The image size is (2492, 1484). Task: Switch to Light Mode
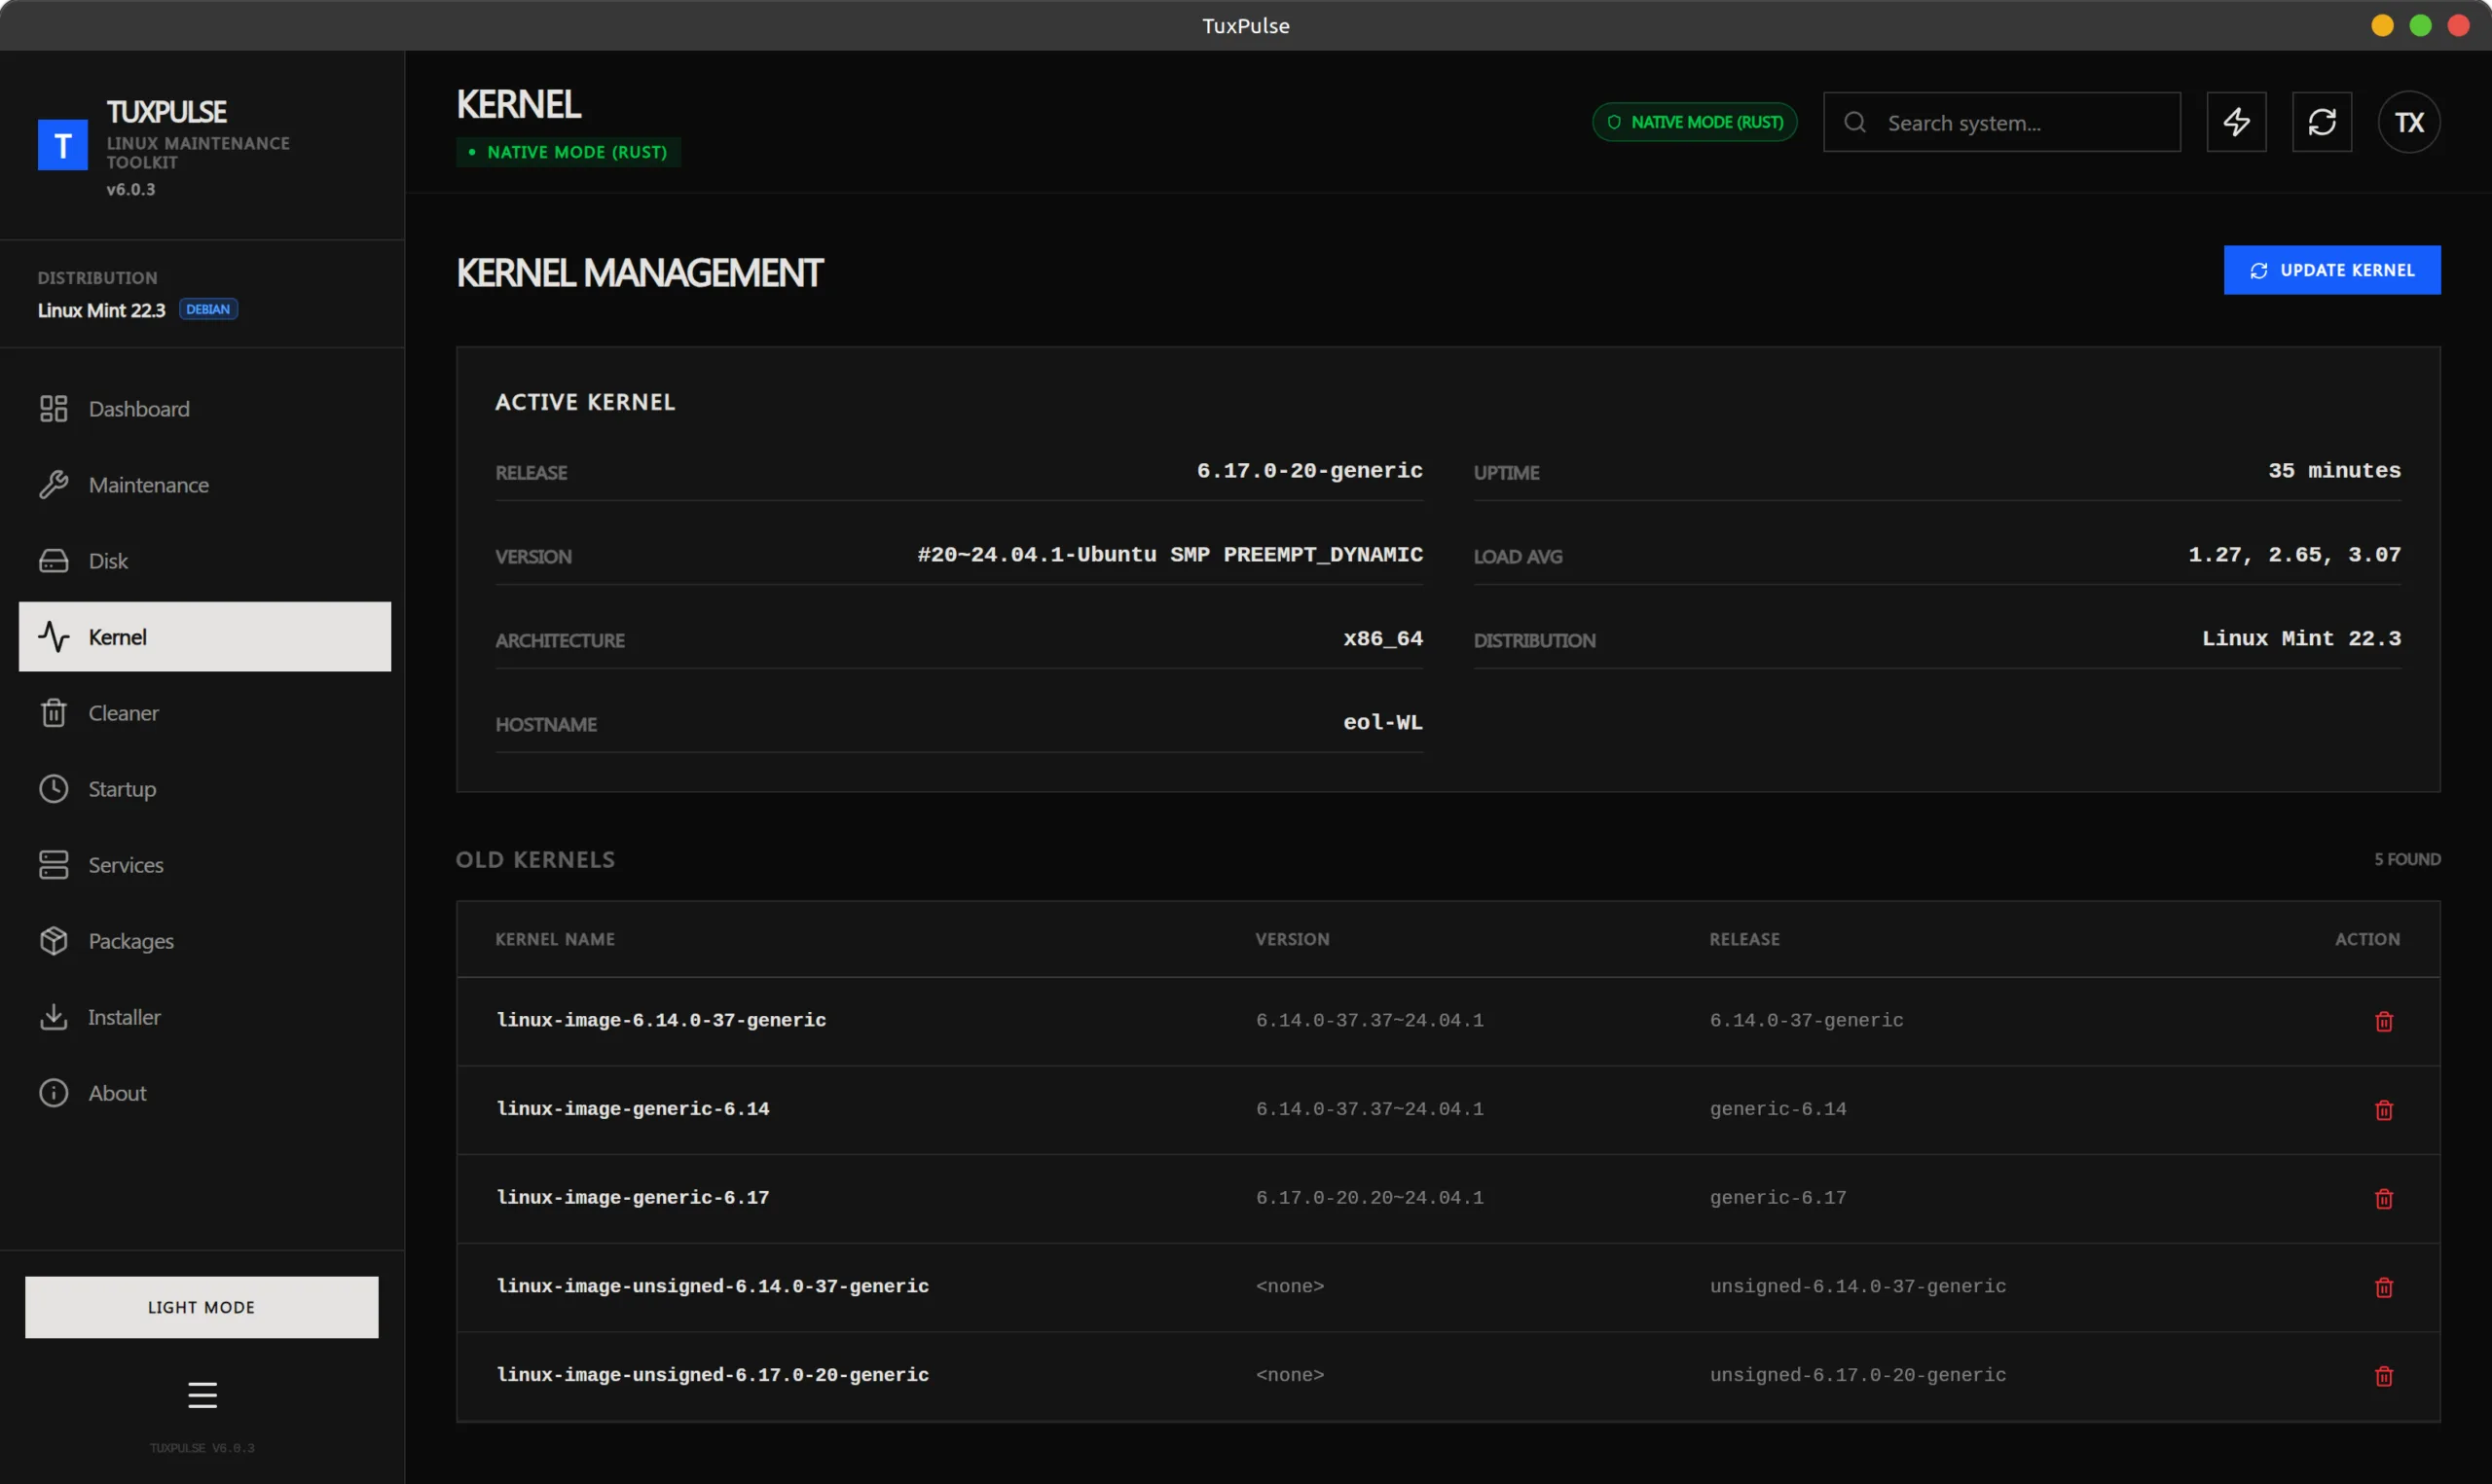[x=201, y=1307]
